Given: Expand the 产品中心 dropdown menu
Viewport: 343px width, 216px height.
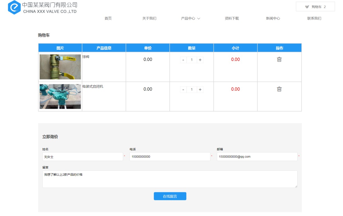Looking at the screenshot, I should coord(190,18).
